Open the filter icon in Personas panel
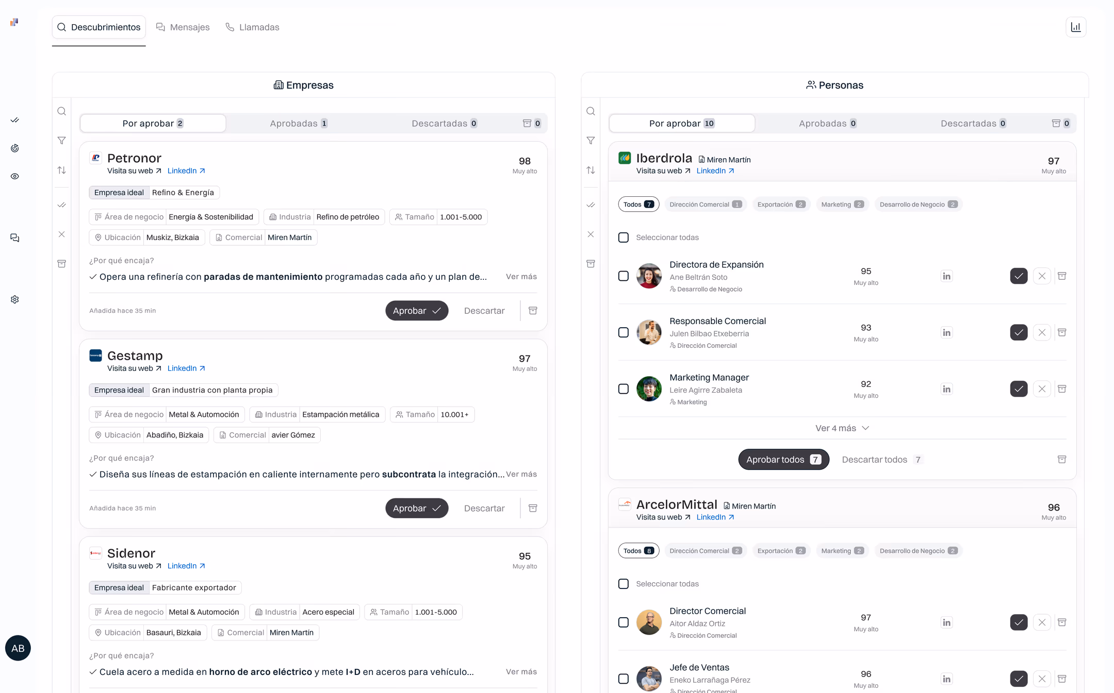This screenshot has width=1114, height=693. tap(591, 140)
